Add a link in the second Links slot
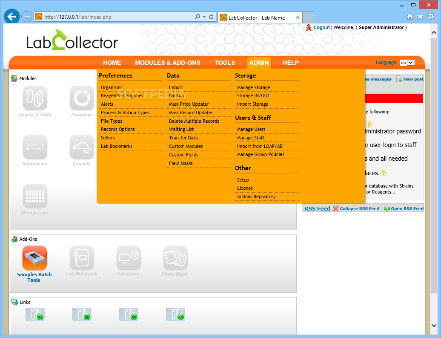The width and height of the screenshot is (441, 338). click(82, 314)
